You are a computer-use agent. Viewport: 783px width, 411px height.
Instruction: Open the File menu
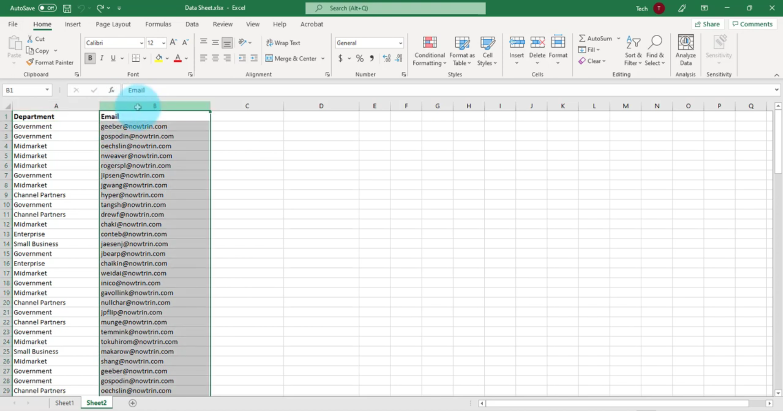point(13,24)
